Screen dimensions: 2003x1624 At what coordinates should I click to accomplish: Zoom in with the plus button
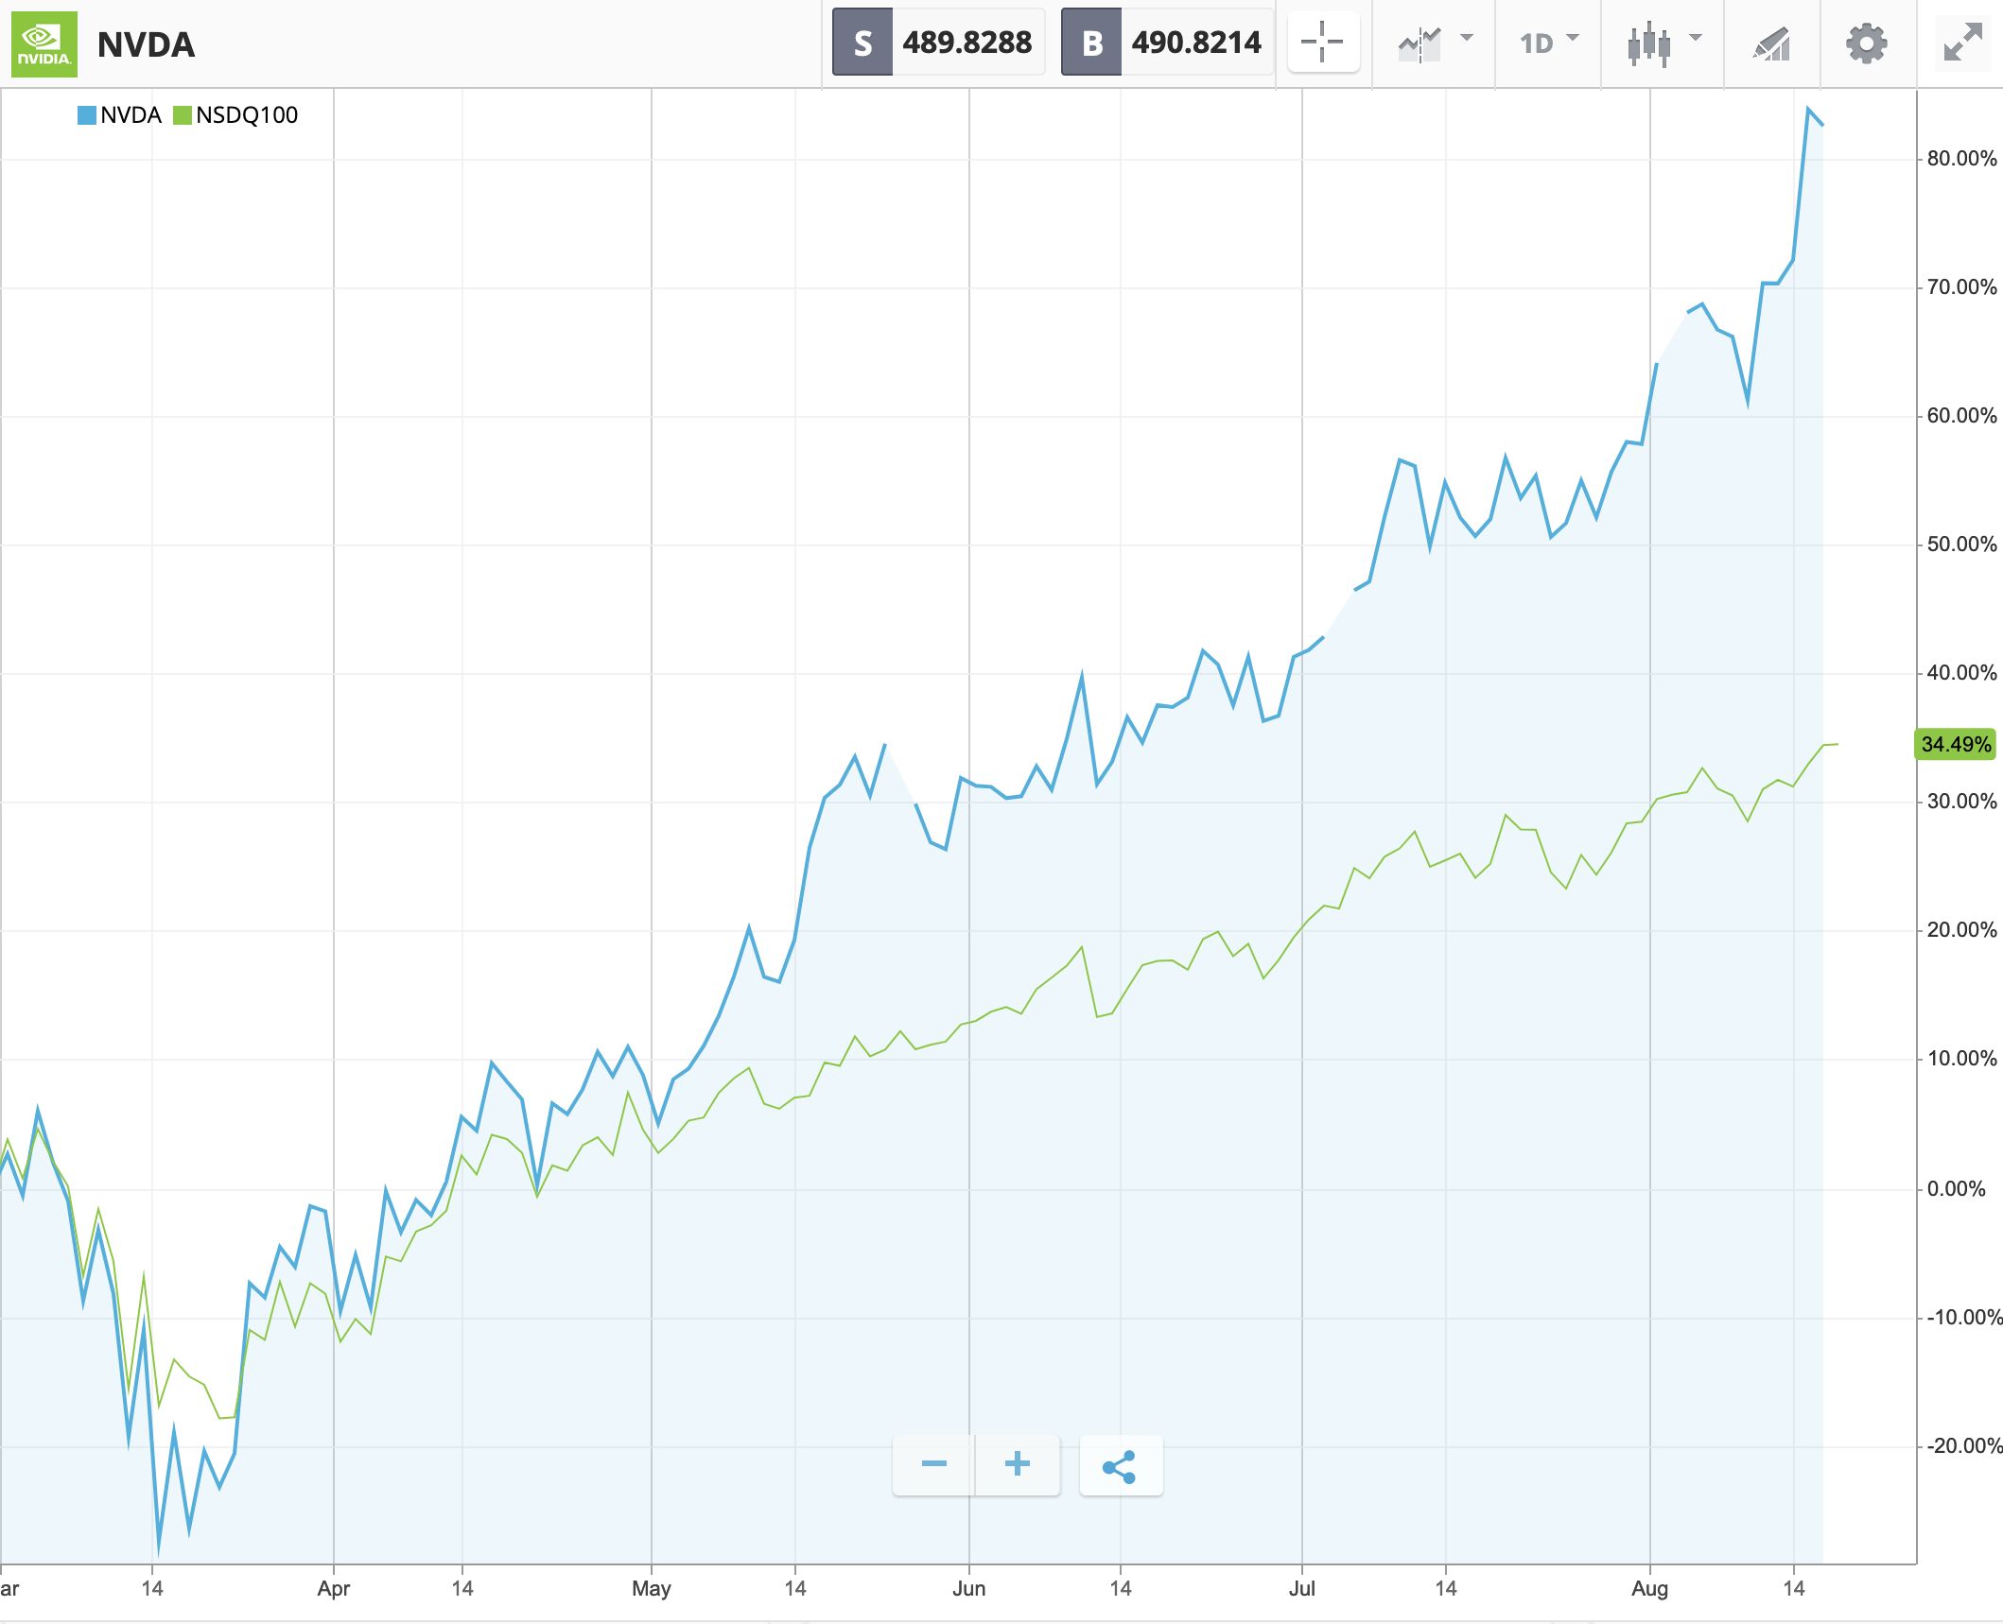pos(1018,1464)
